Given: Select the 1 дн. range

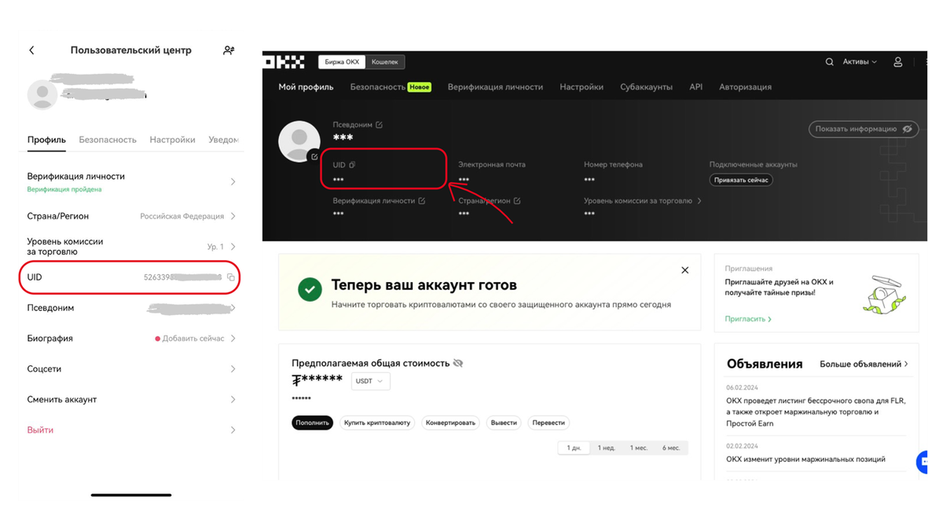Looking at the screenshot, I should (x=574, y=448).
